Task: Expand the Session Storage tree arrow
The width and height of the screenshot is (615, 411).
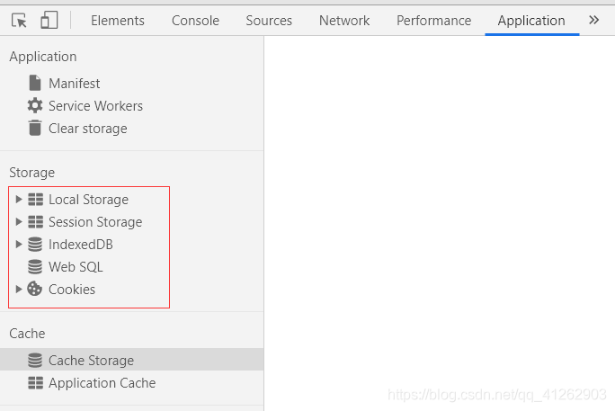Action: [19, 221]
